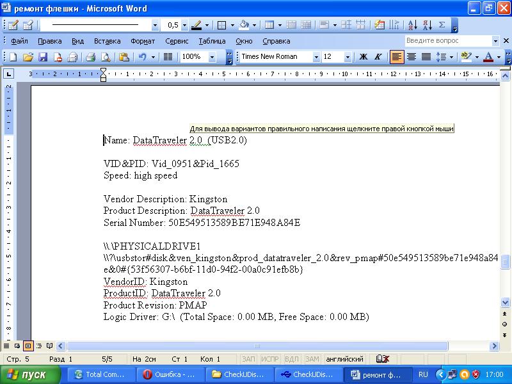This screenshot has height=384, width=512.
Task: Toggle Center paragraph alignment
Action: (412, 57)
